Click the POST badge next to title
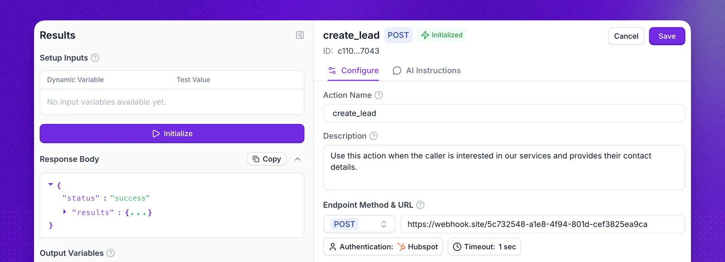Screen dimensions: 725x262 [x=398, y=35]
